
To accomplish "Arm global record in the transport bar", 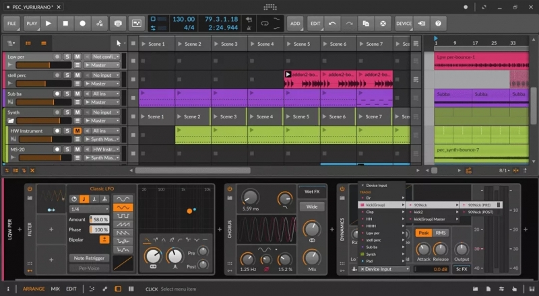I will pyautogui.click(x=82, y=24).
